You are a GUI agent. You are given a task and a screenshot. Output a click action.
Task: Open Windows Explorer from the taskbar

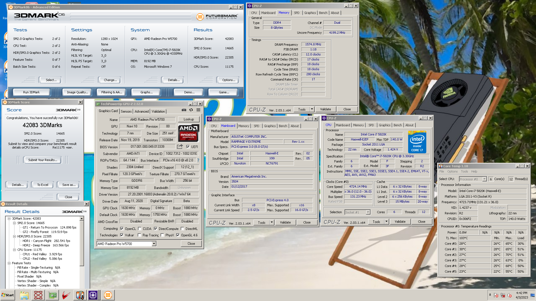[24, 295]
